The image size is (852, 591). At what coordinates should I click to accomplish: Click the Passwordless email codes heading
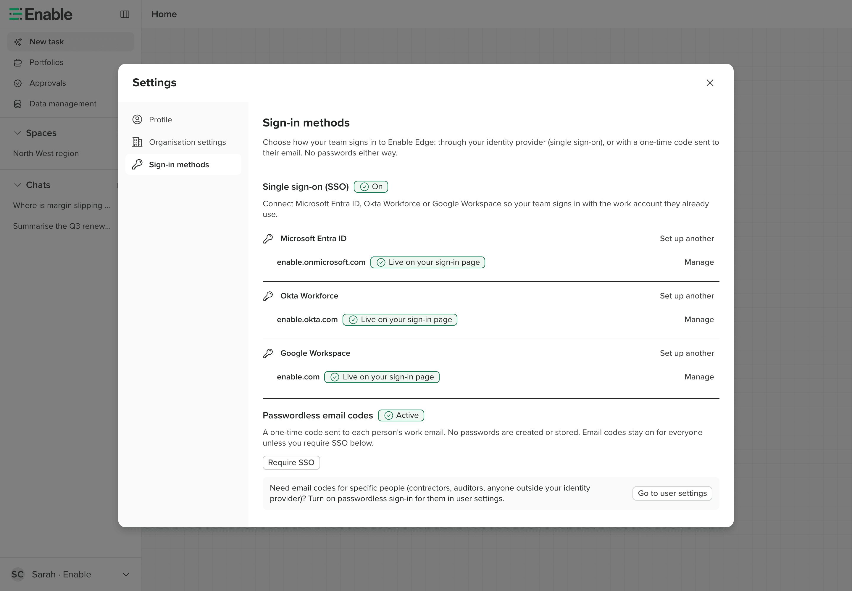point(318,415)
